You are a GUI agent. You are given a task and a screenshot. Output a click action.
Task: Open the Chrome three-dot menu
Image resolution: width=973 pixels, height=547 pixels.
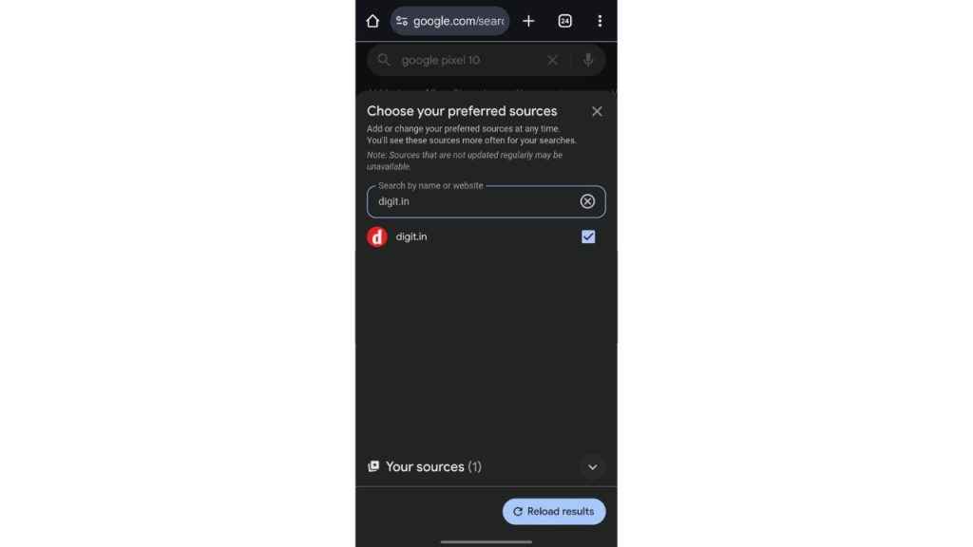pos(600,21)
